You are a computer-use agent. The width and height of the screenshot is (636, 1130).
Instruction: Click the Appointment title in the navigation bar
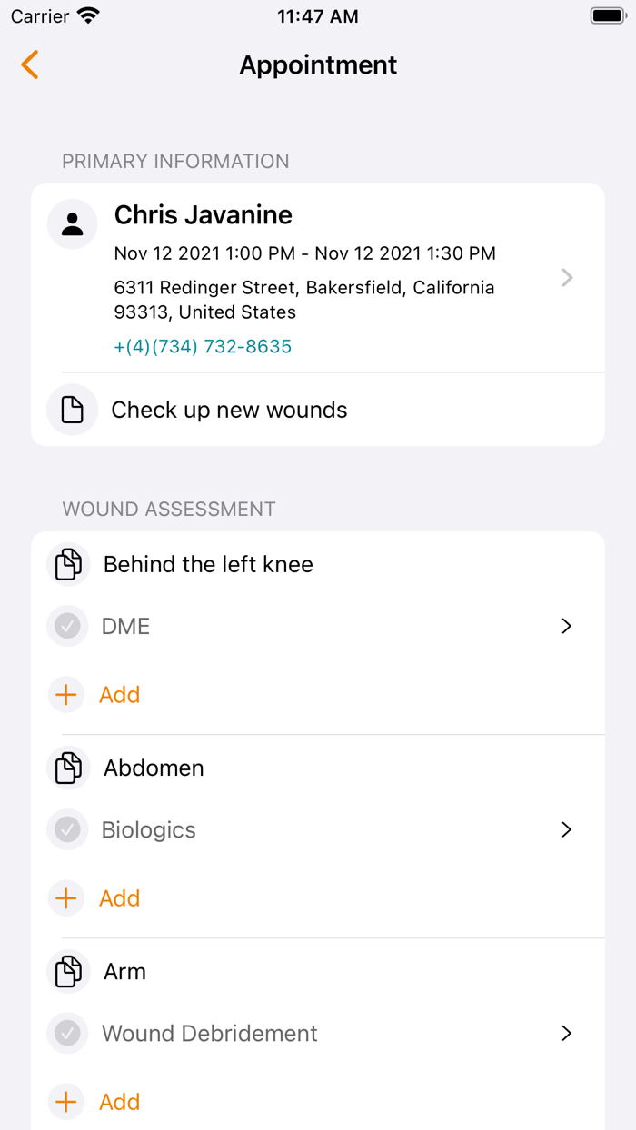[317, 64]
